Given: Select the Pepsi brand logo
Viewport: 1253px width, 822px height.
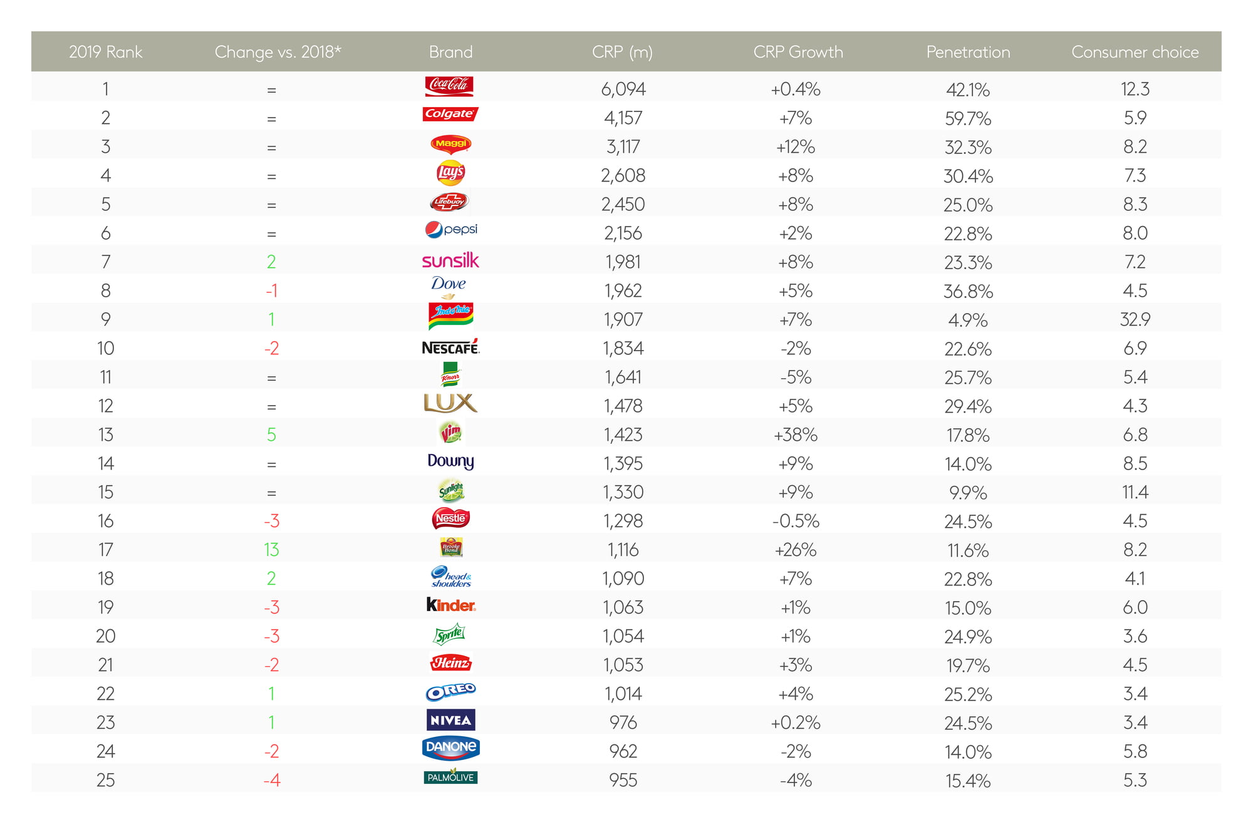Looking at the screenshot, I should pyautogui.click(x=451, y=230).
